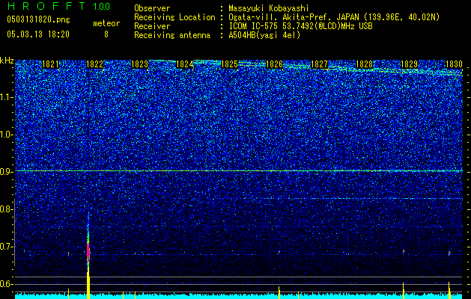Click the 1.1 frequency axis label

click(7, 97)
